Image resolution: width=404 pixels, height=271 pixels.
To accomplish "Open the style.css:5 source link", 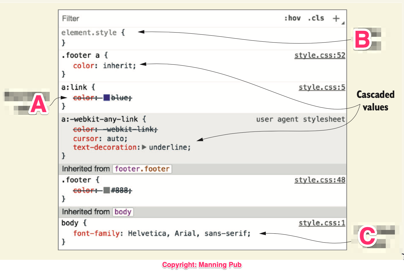I will (322, 87).
